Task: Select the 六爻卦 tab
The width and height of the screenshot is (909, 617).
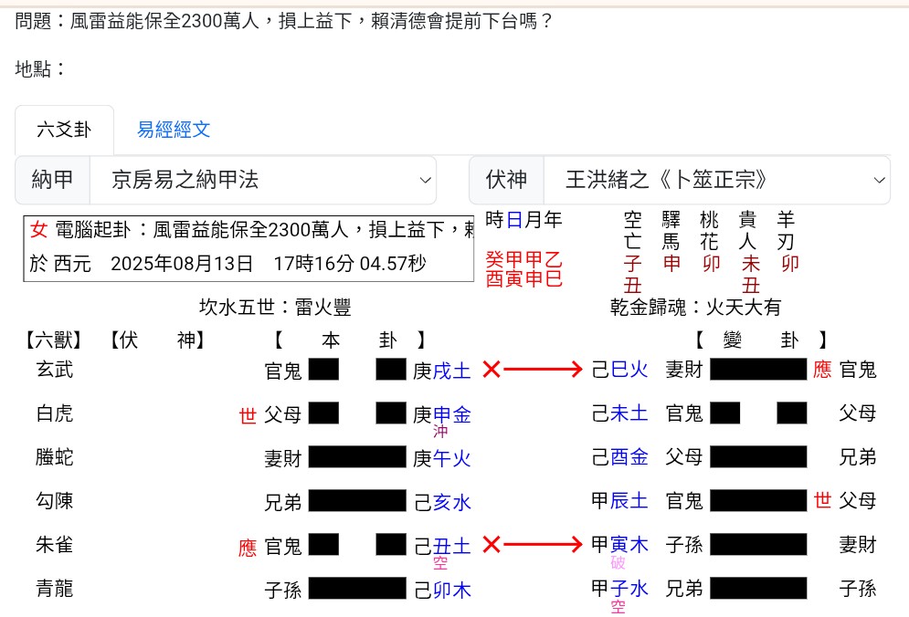Action: [64, 130]
